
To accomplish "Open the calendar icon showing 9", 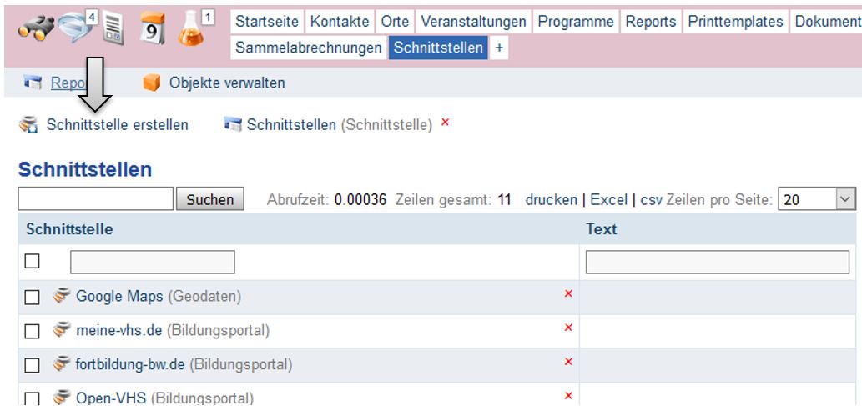I will [x=152, y=31].
